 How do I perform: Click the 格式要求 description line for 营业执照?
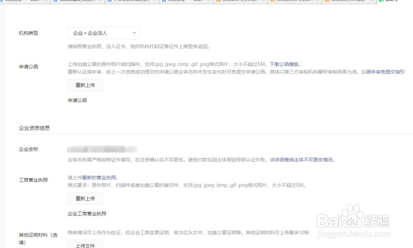point(187,185)
